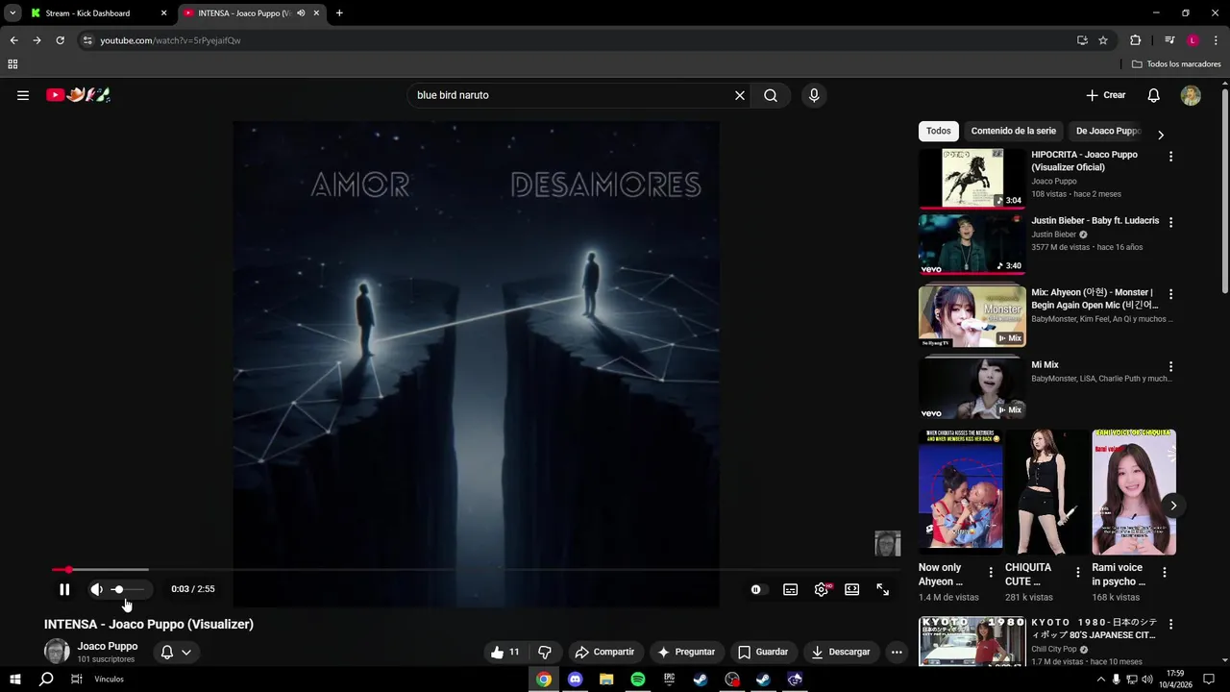The height and width of the screenshot is (692, 1230).
Task: Open options for CHIQUITA CUTE short
Action: tap(1077, 572)
